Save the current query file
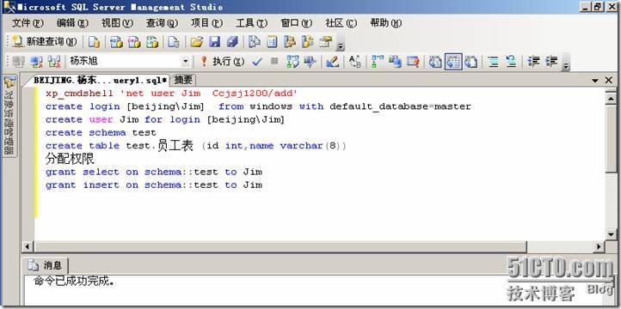The image size is (621, 309). 214,41
